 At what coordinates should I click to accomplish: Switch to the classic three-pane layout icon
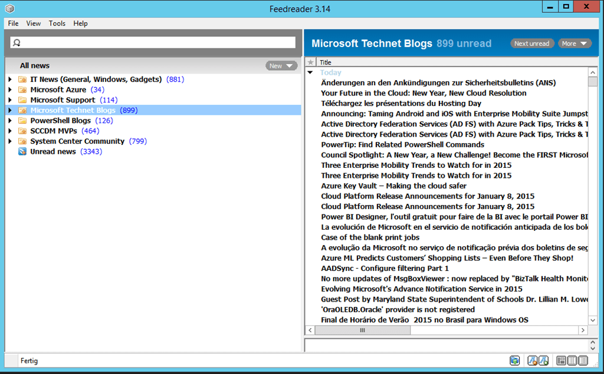[562, 360]
